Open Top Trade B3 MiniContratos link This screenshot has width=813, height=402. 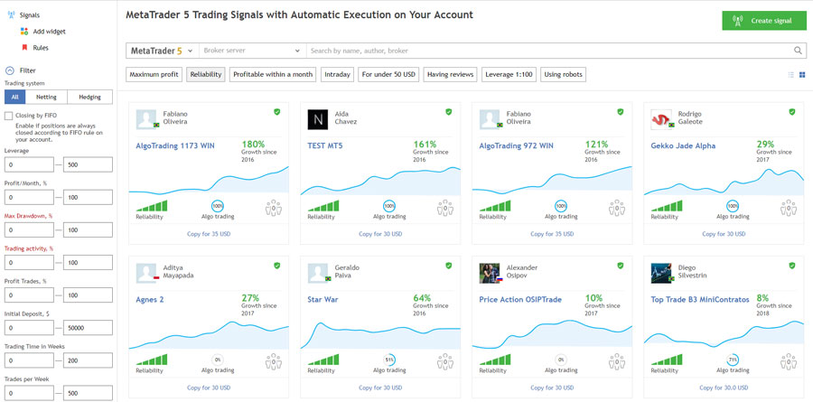pos(700,299)
